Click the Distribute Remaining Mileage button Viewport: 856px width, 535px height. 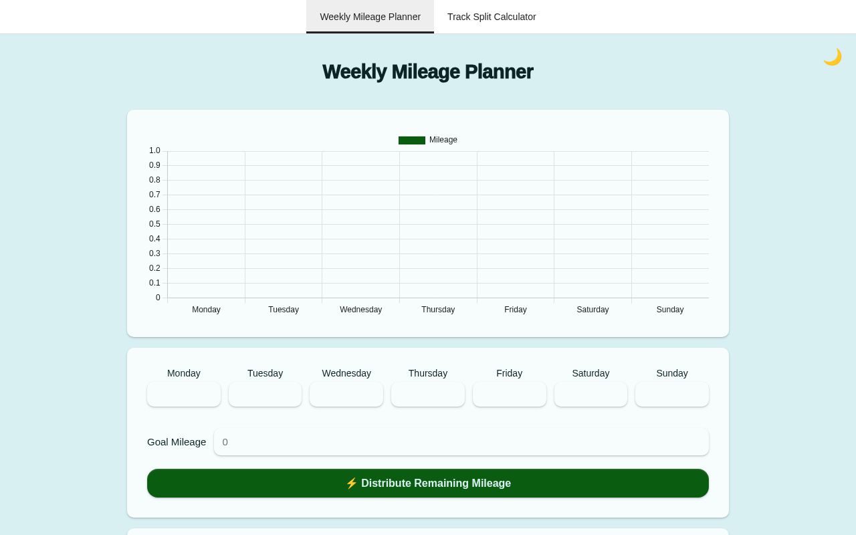(428, 483)
